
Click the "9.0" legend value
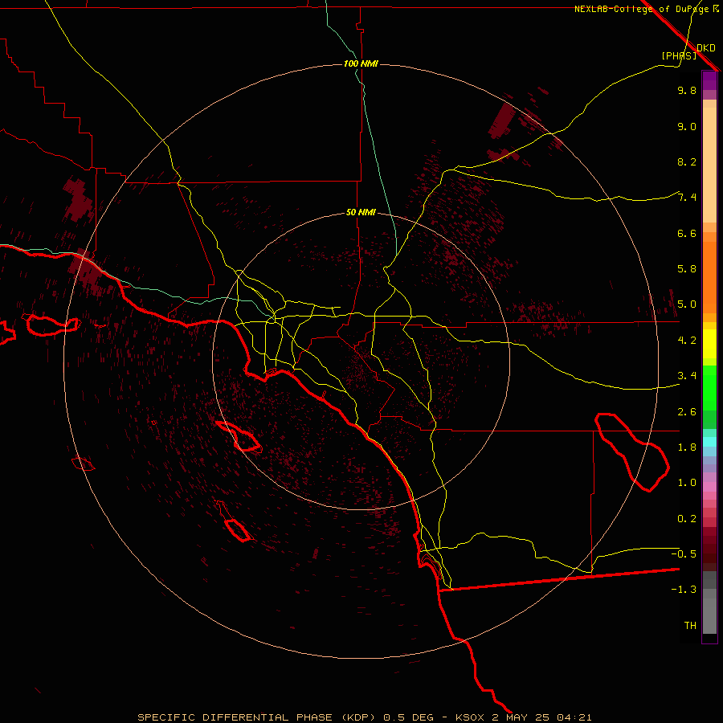pyautogui.click(x=687, y=126)
